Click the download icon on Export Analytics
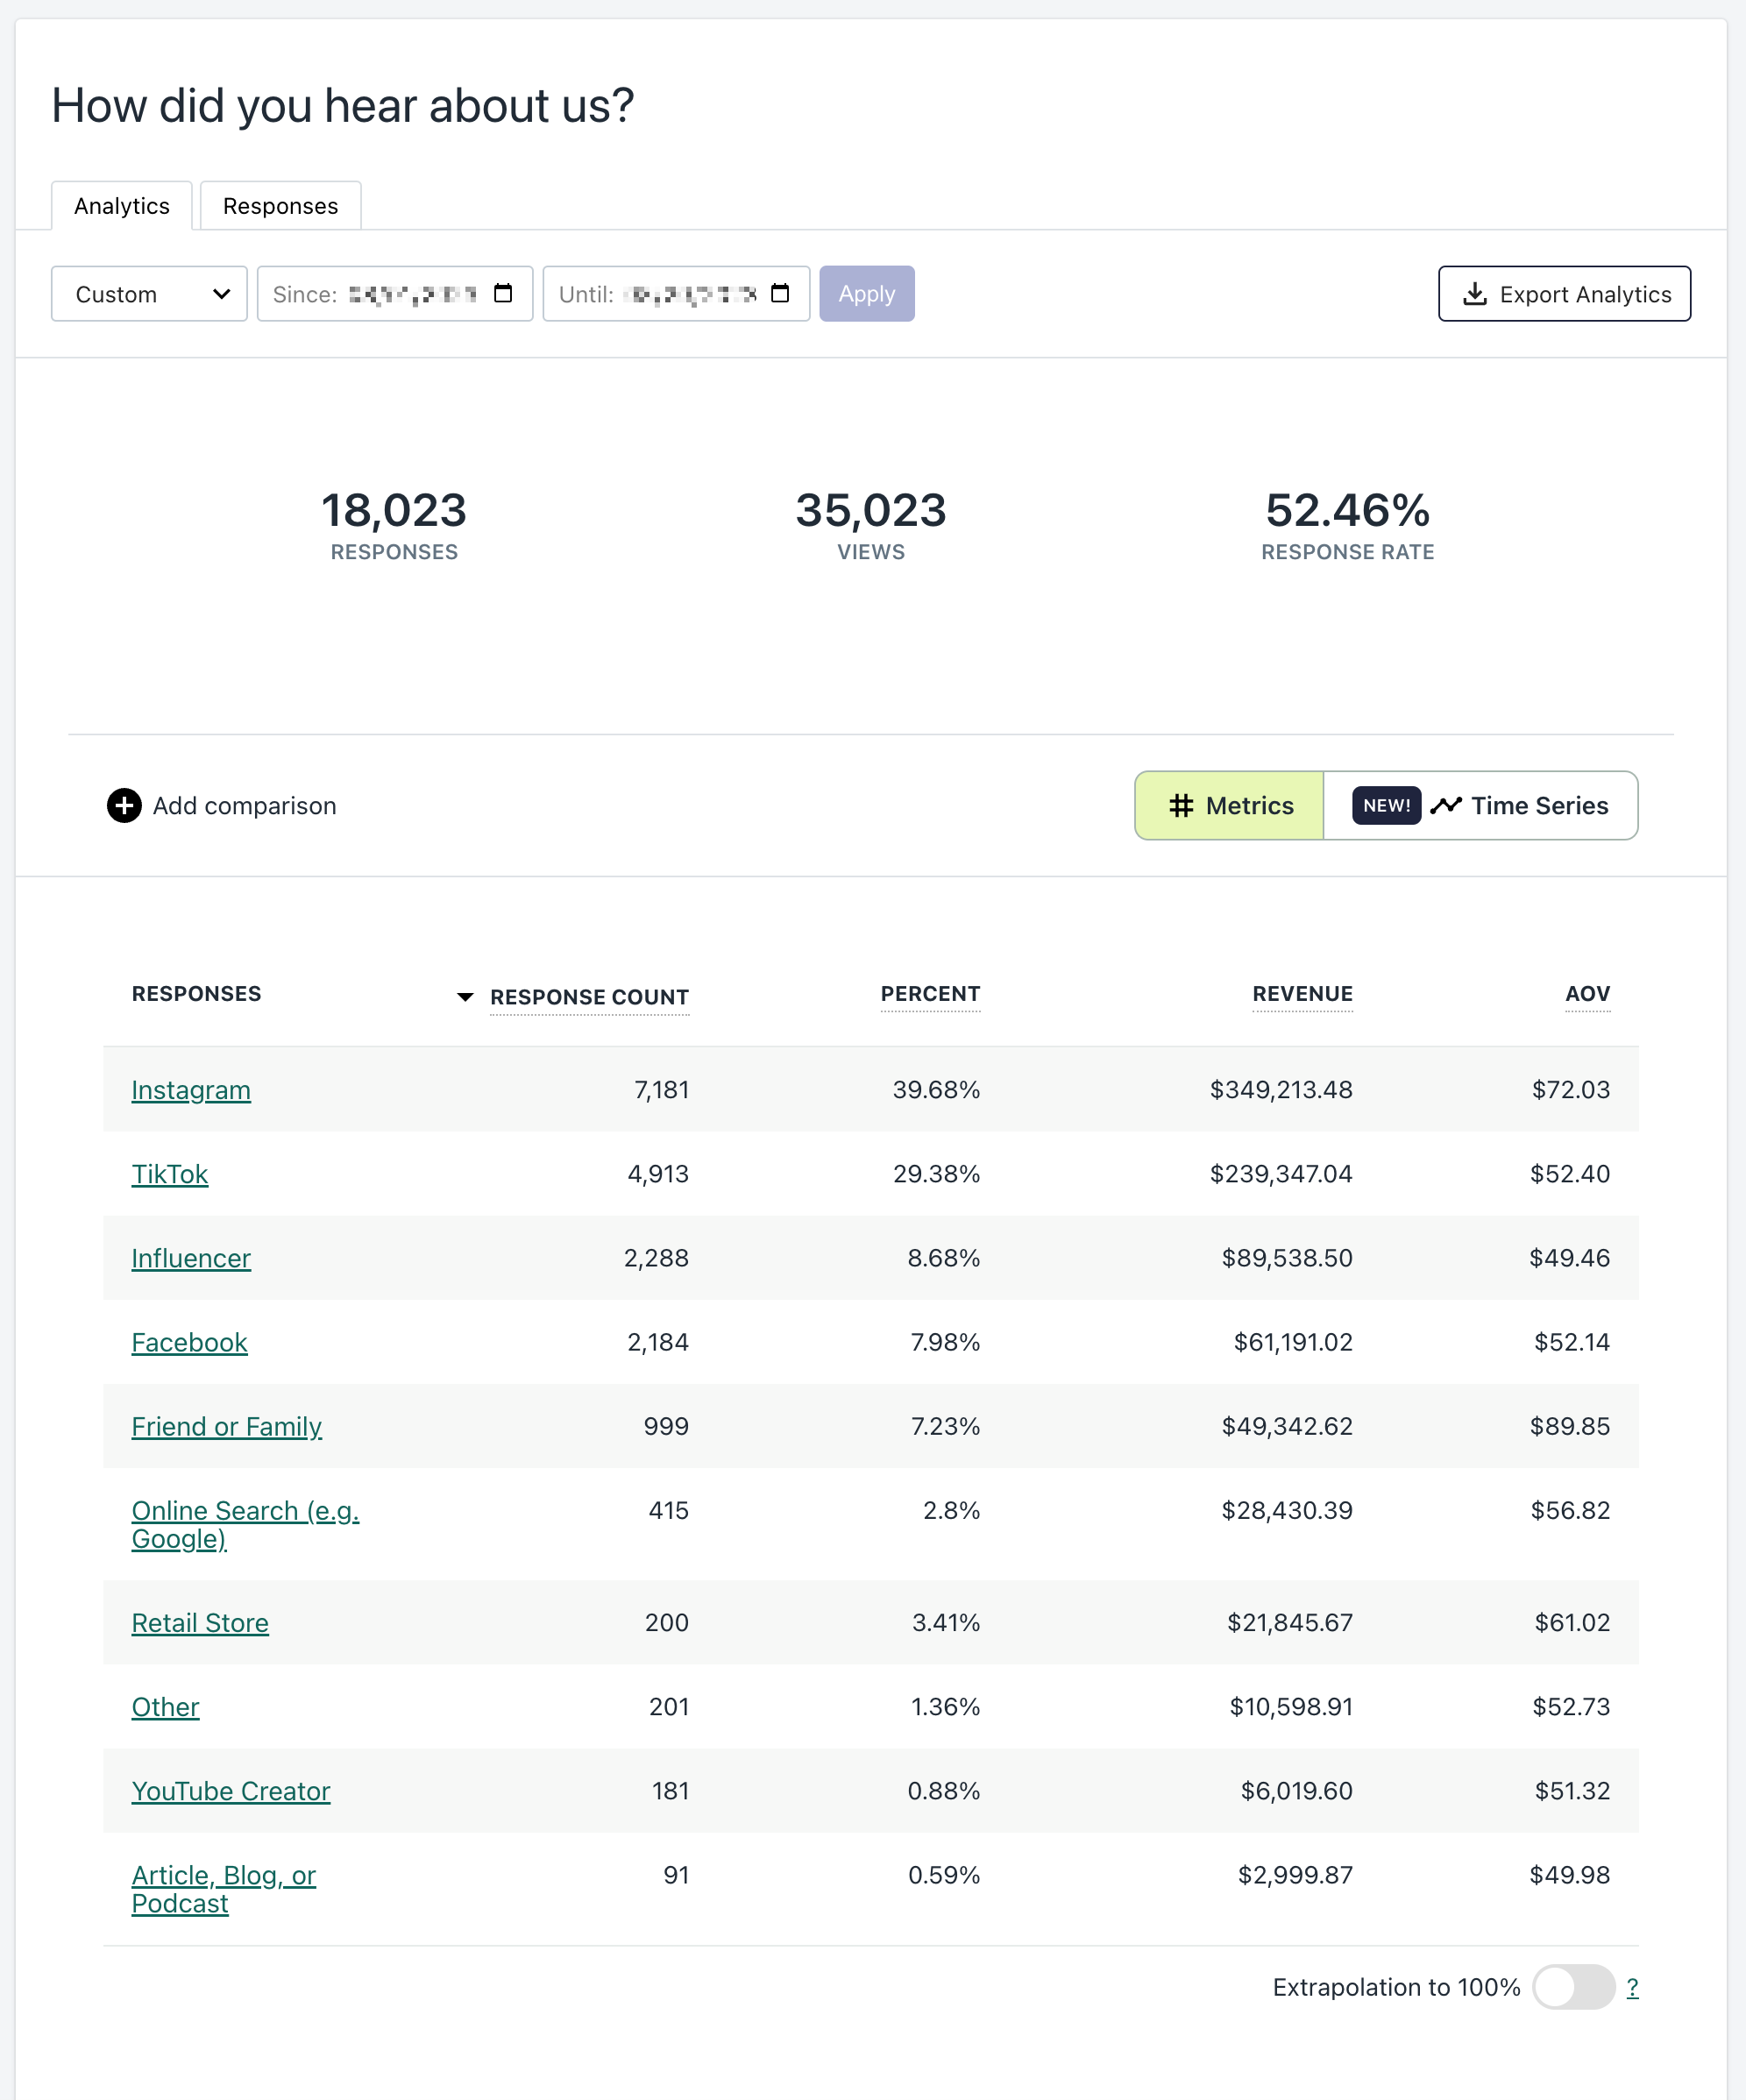The width and height of the screenshot is (1746, 2100). point(1474,294)
